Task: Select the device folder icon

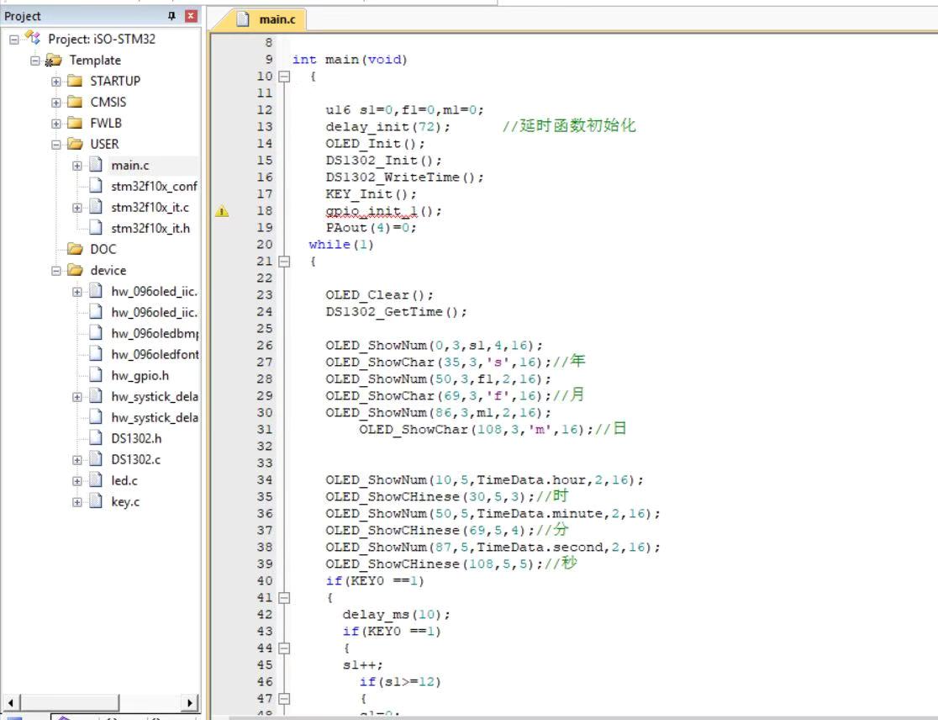Action: [x=75, y=270]
